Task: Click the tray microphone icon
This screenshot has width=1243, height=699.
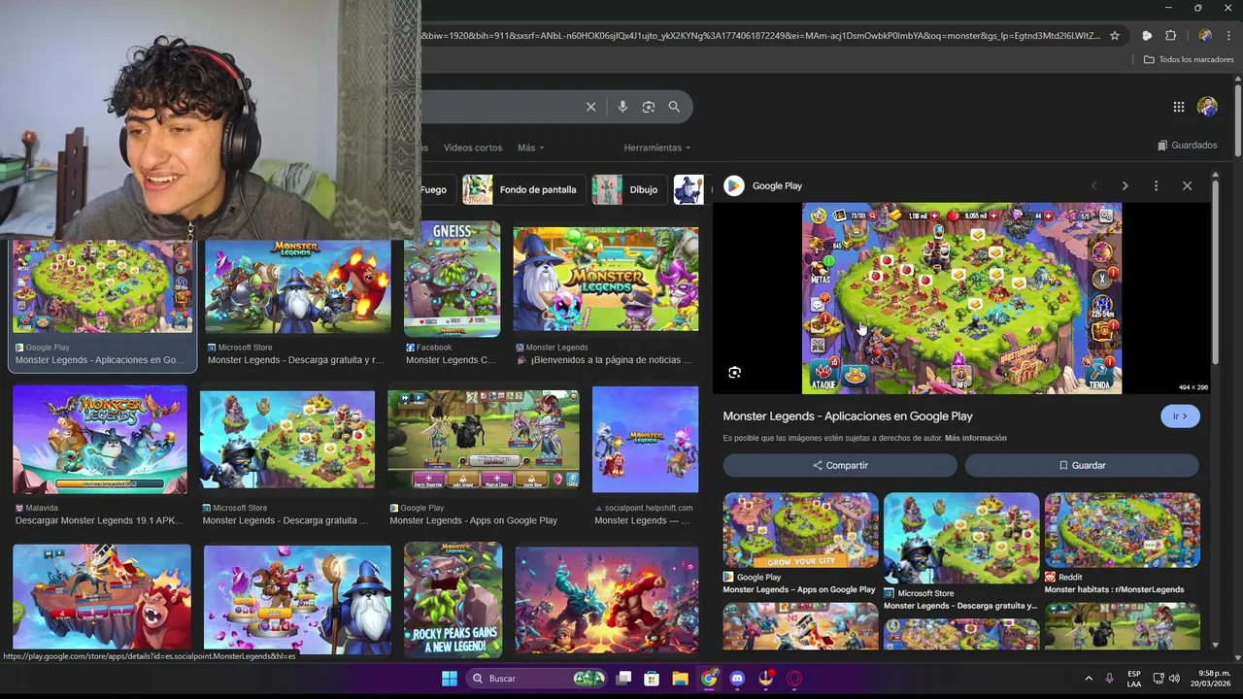Action: 1109,679
